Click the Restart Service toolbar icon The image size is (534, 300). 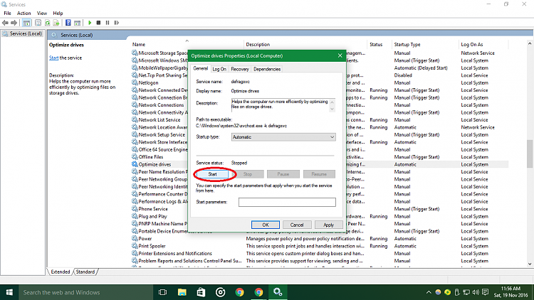(117, 23)
